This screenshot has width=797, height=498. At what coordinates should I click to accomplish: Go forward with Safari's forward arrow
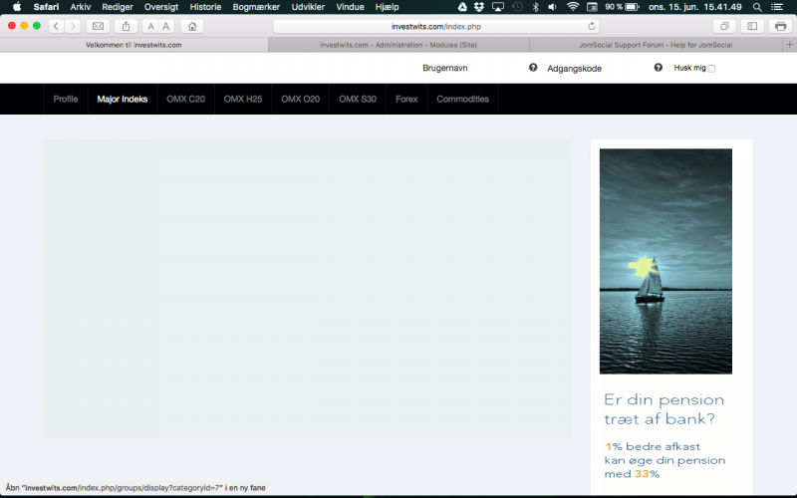73,26
